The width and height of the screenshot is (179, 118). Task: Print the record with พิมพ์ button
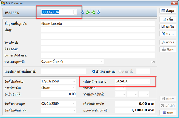(168, 49)
